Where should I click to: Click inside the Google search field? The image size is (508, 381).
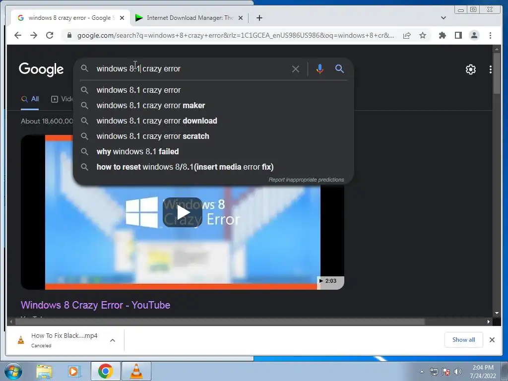pos(191,68)
